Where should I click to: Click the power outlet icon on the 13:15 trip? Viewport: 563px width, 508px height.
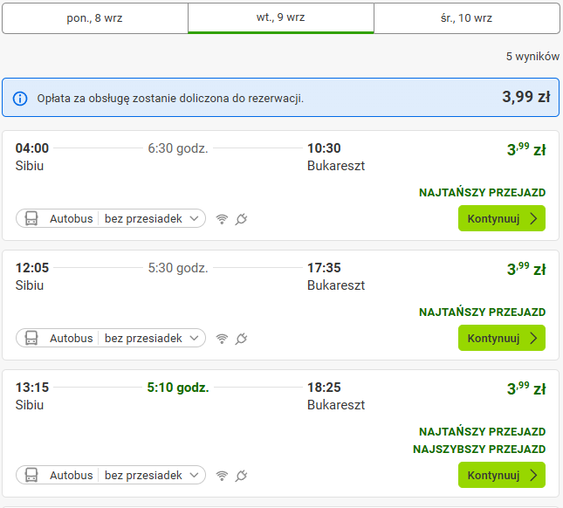241,476
